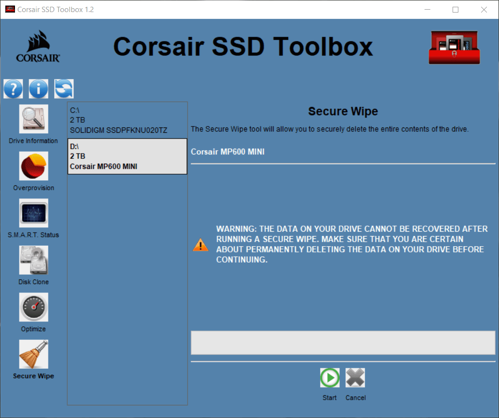Image resolution: width=499 pixels, height=418 pixels.
Task: Start the secure wipe
Action: tap(329, 378)
